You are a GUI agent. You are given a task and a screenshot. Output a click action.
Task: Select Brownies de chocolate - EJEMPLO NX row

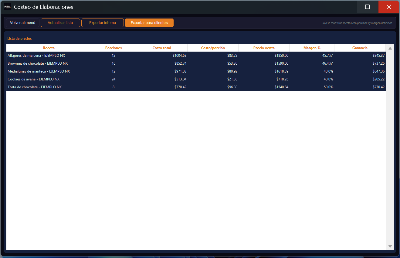coord(196,63)
